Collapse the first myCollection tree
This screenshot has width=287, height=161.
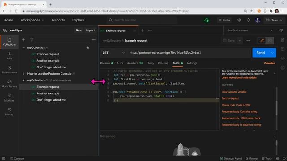point(23,48)
